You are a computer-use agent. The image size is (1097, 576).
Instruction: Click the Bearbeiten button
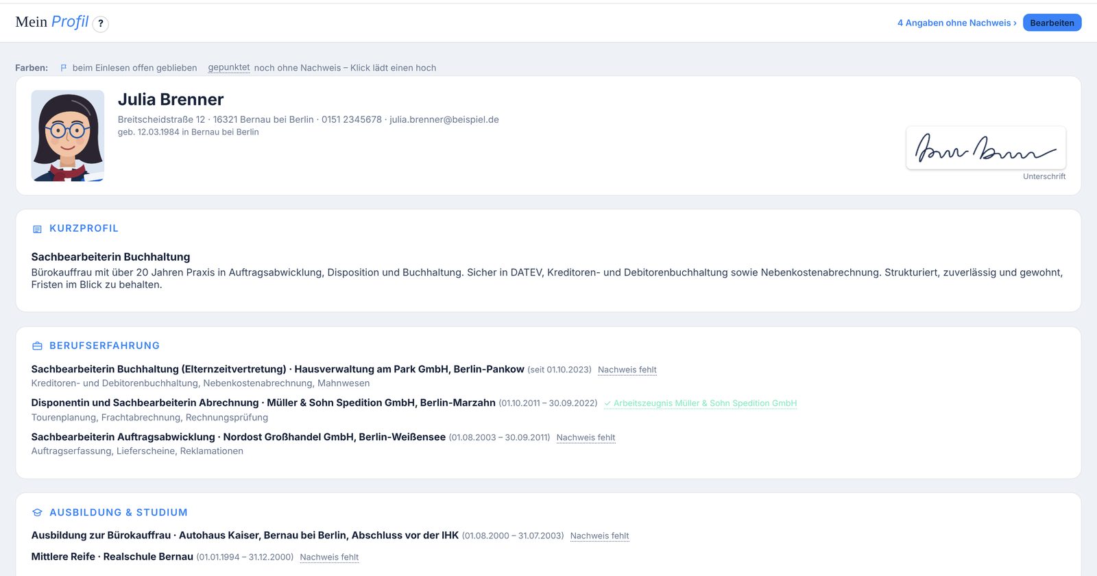[1052, 23]
